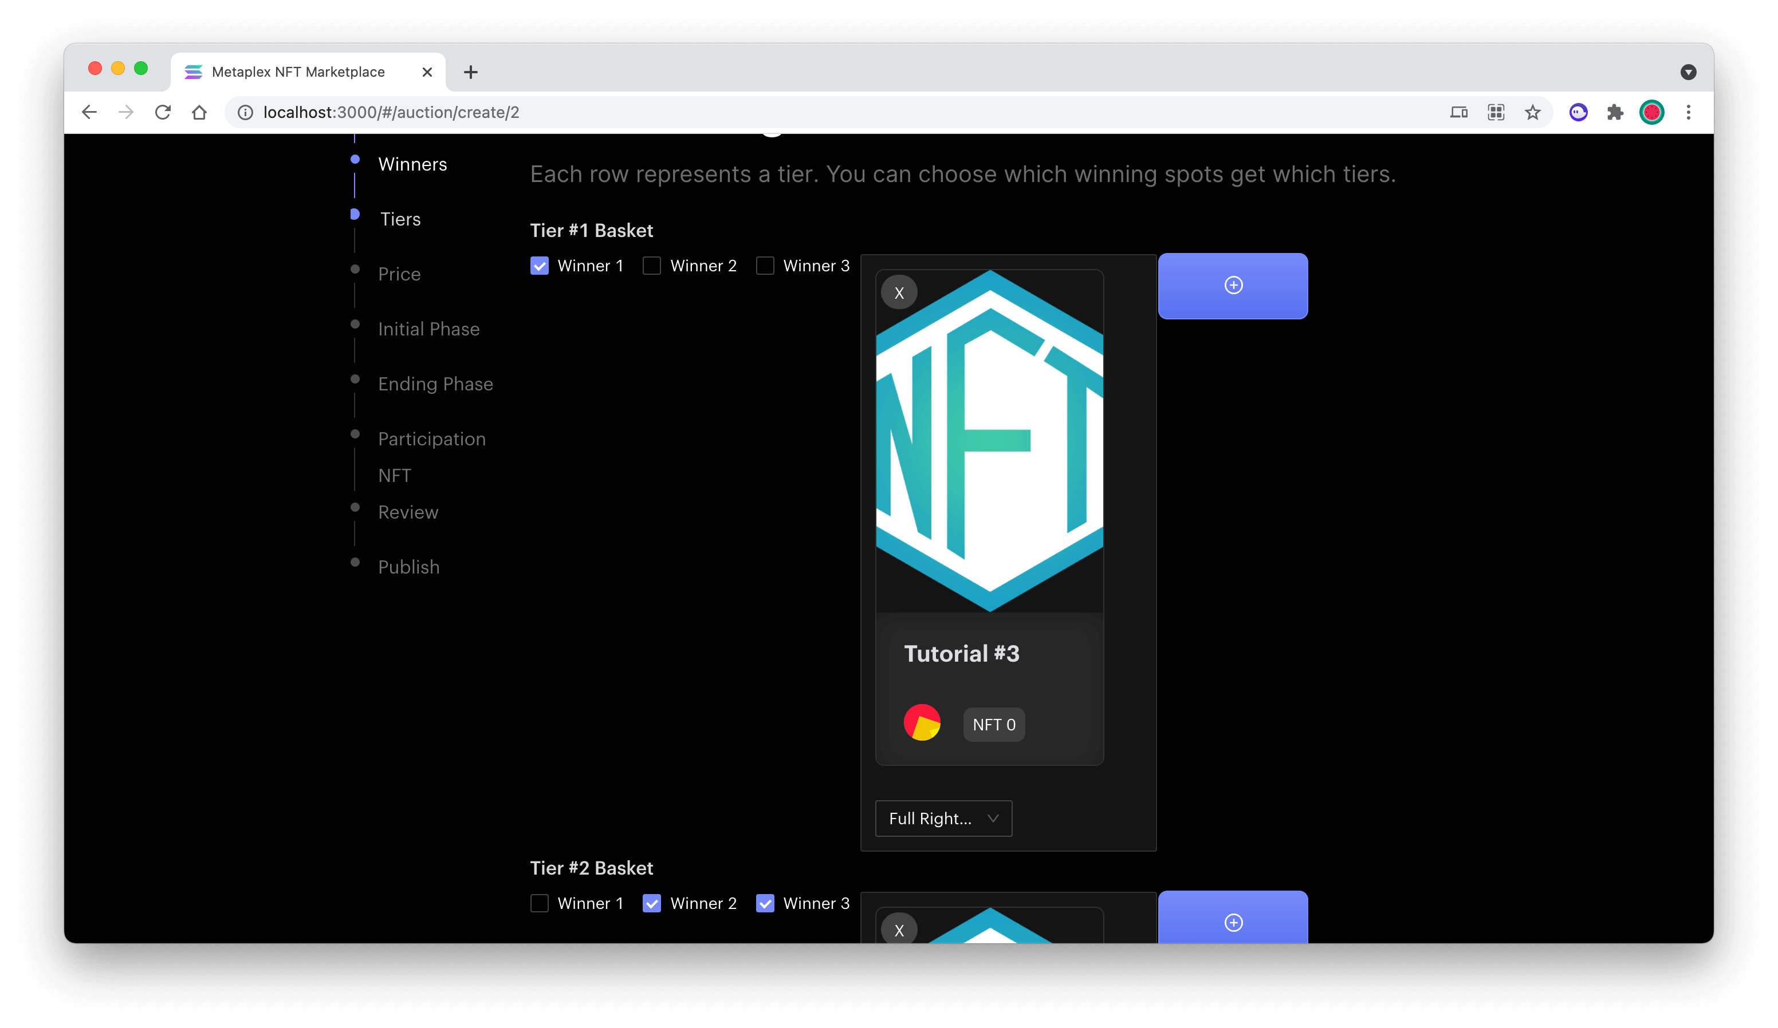The width and height of the screenshot is (1778, 1028).
Task: Click the QR code grid icon
Action: click(x=1496, y=112)
